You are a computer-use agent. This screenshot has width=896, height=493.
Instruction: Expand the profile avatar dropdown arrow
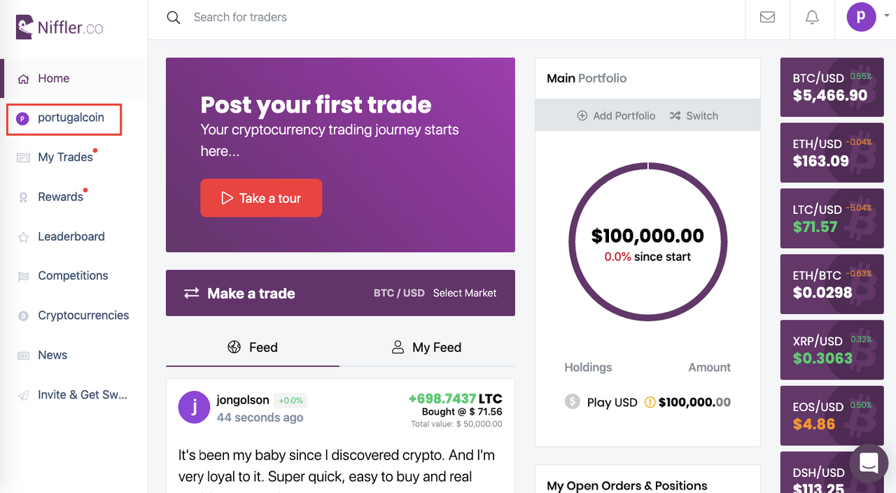click(x=886, y=15)
